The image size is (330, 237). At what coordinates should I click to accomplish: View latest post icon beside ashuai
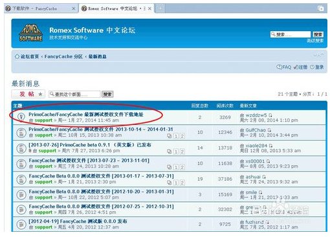coord(264,177)
